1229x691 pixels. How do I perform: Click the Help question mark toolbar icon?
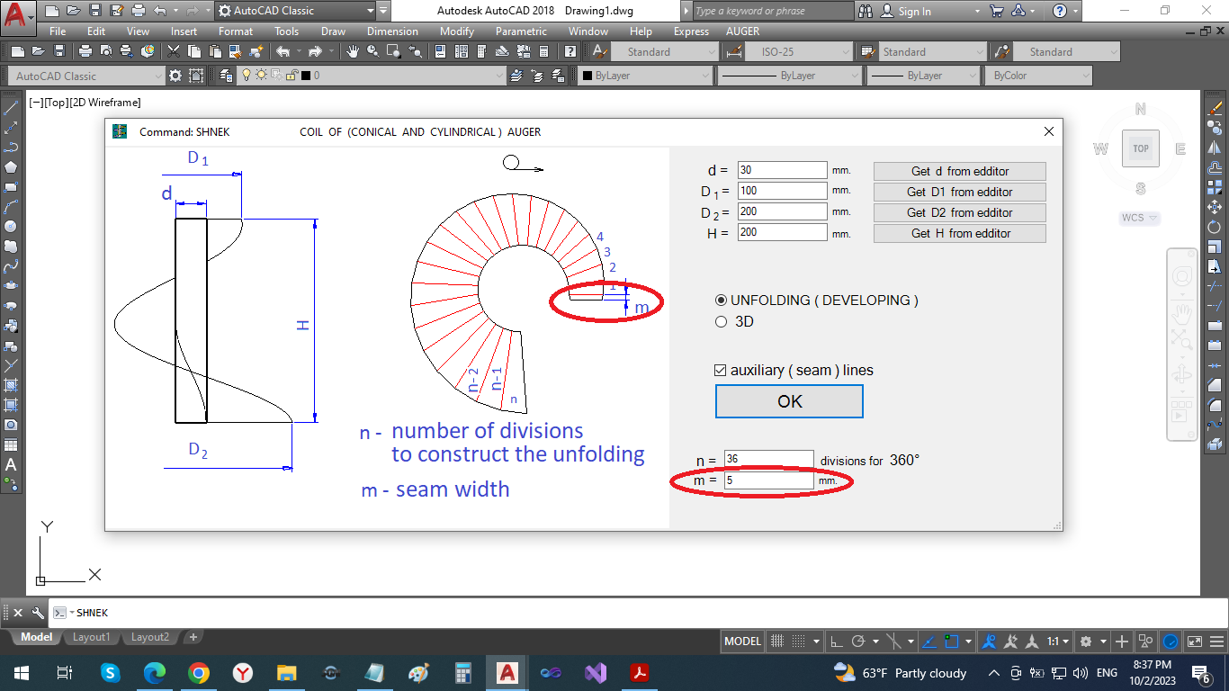pos(572,52)
